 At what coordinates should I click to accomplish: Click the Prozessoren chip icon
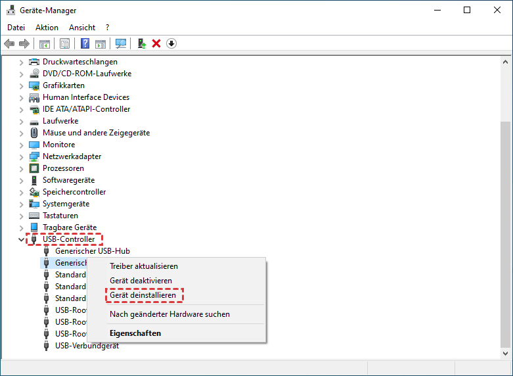coord(34,168)
